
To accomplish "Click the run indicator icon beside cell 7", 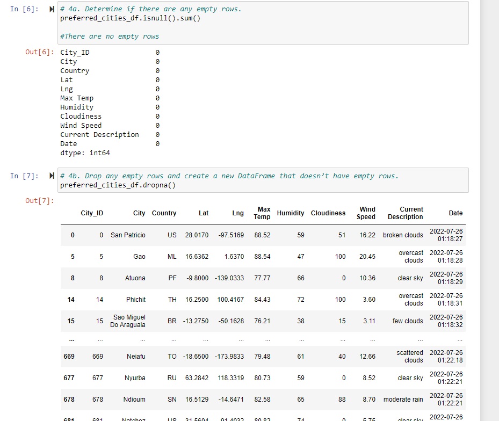I will coord(51,176).
